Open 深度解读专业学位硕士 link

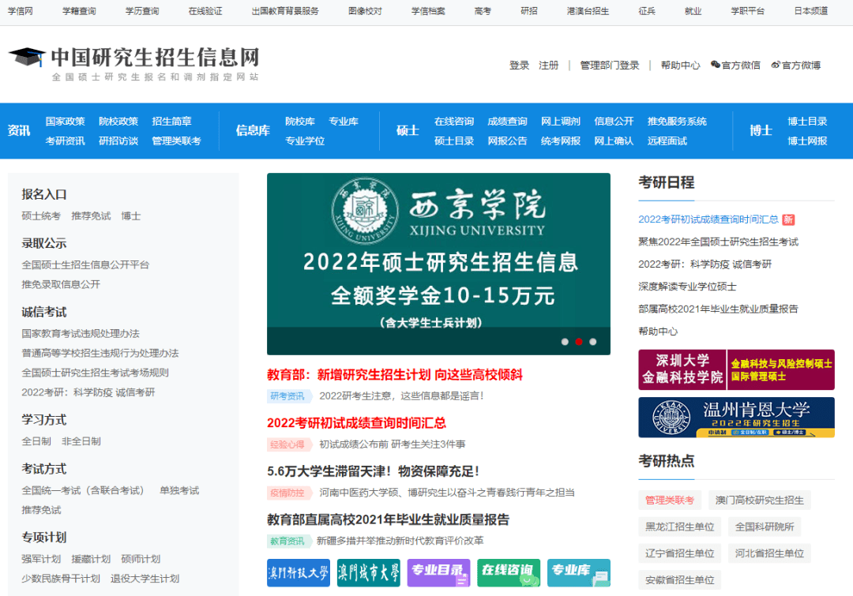[x=687, y=286]
